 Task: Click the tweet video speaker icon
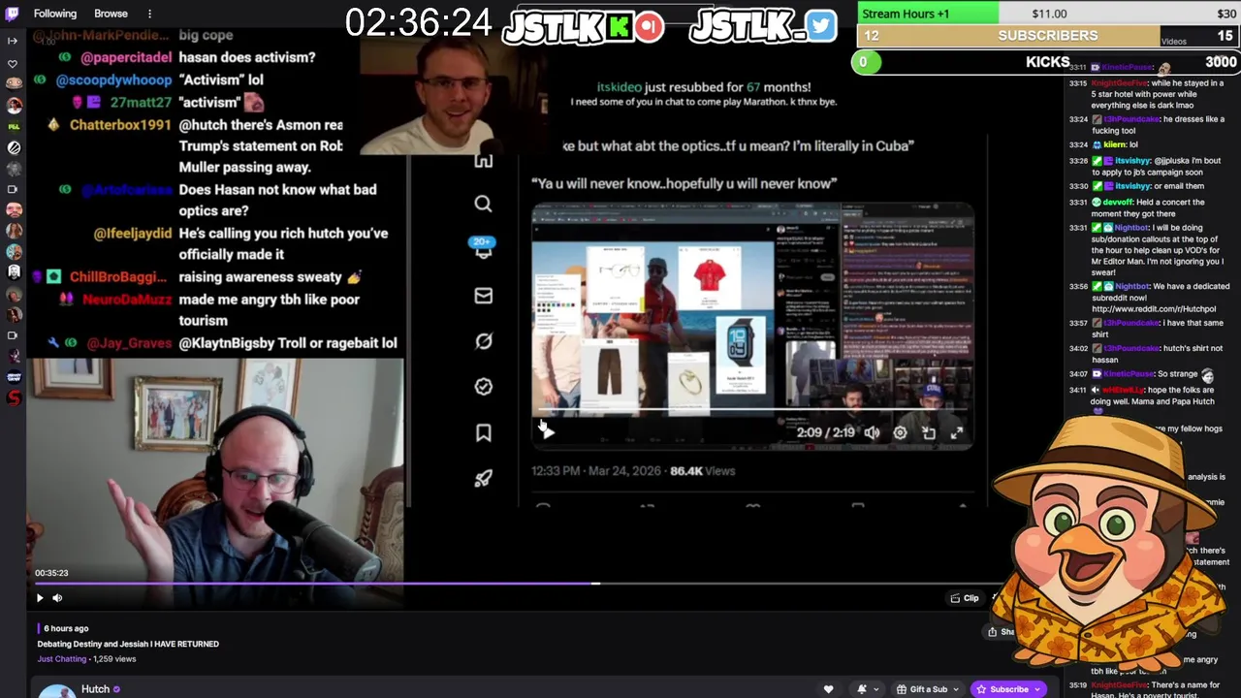pyautogui.click(x=872, y=433)
